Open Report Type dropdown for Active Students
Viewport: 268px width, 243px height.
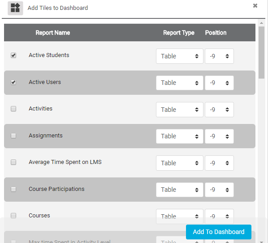180,56
